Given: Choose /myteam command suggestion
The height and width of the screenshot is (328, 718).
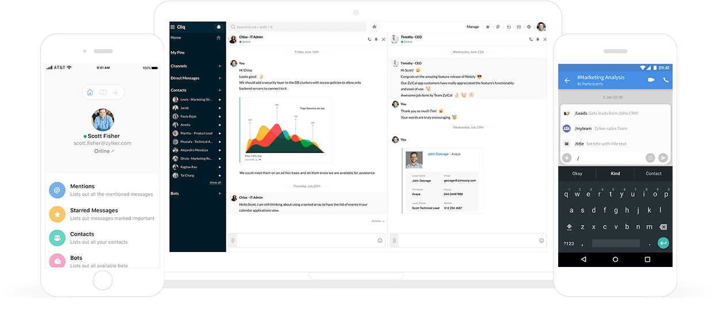Looking at the screenshot, I should [615, 128].
